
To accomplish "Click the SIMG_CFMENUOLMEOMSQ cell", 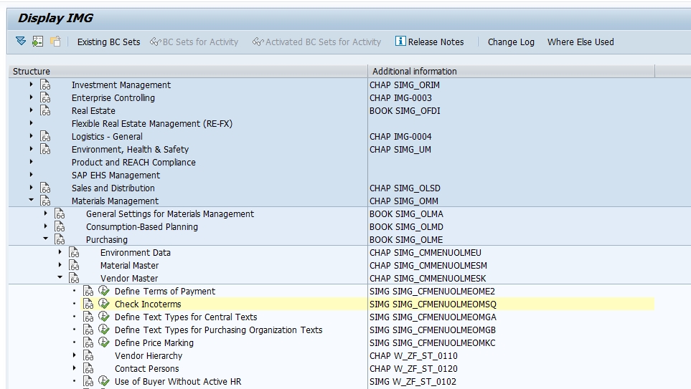I will [x=433, y=304].
